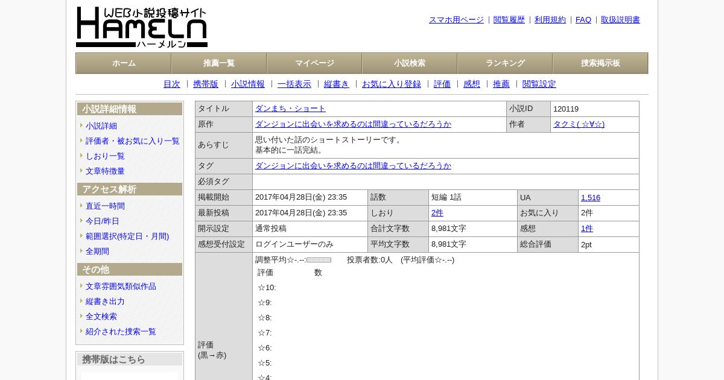The width and height of the screenshot is (724, 380).
Task: Open マイページ in main navigation
Action: point(314,63)
